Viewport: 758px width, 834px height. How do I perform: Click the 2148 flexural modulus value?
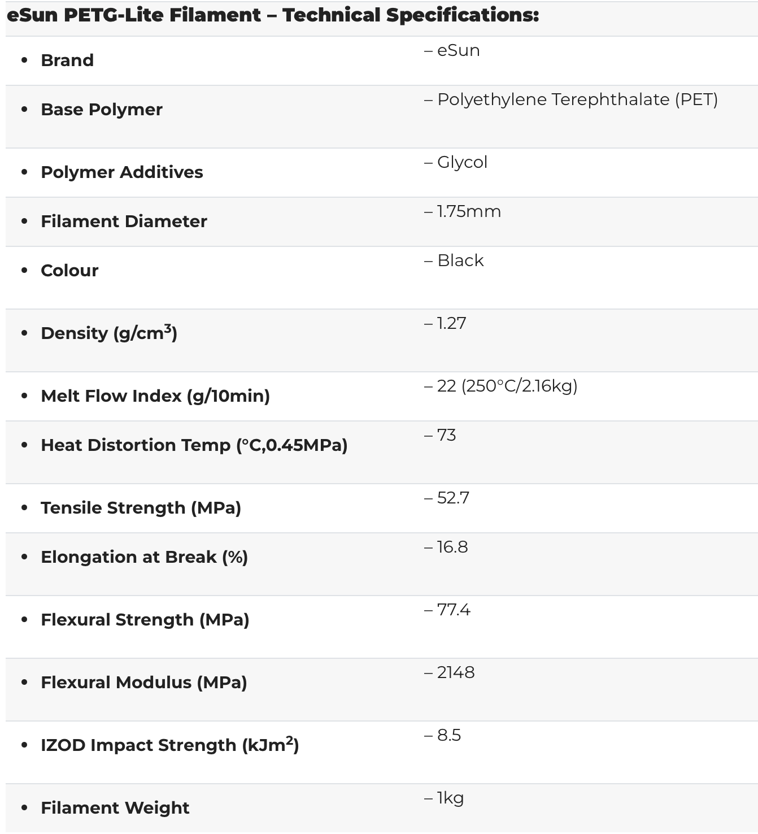449,672
